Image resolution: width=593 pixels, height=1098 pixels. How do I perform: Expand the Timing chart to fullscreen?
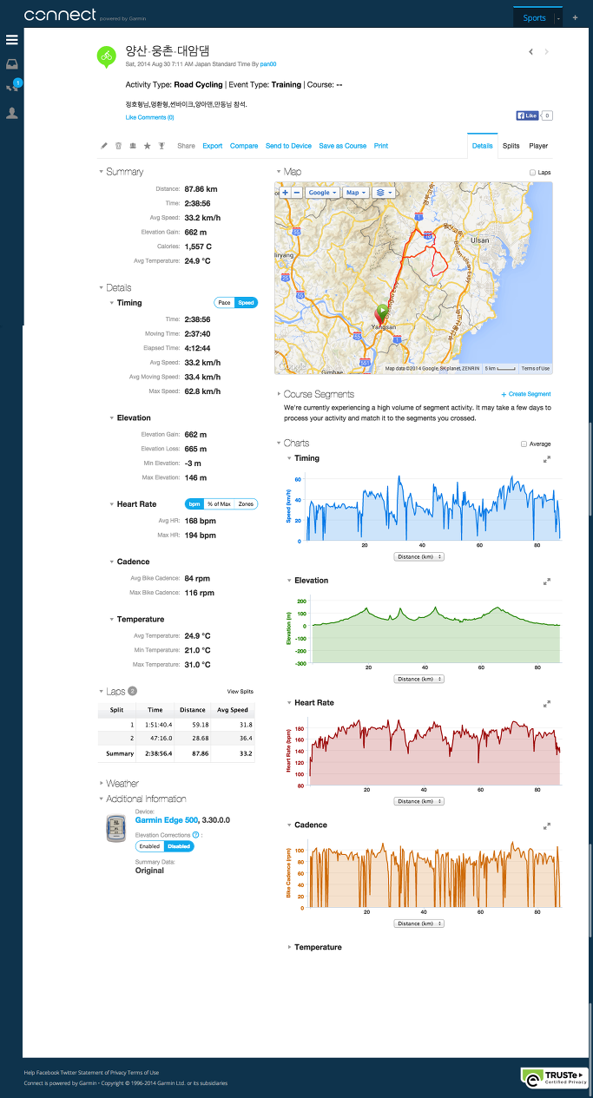point(547,458)
